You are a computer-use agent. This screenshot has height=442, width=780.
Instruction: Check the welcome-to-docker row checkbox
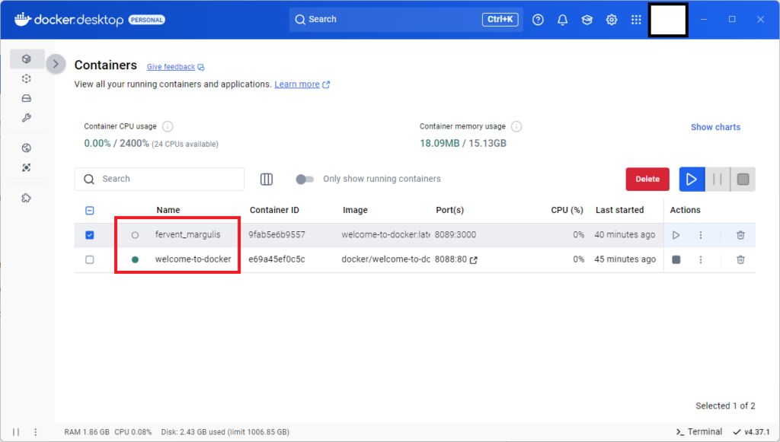click(90, 259)
